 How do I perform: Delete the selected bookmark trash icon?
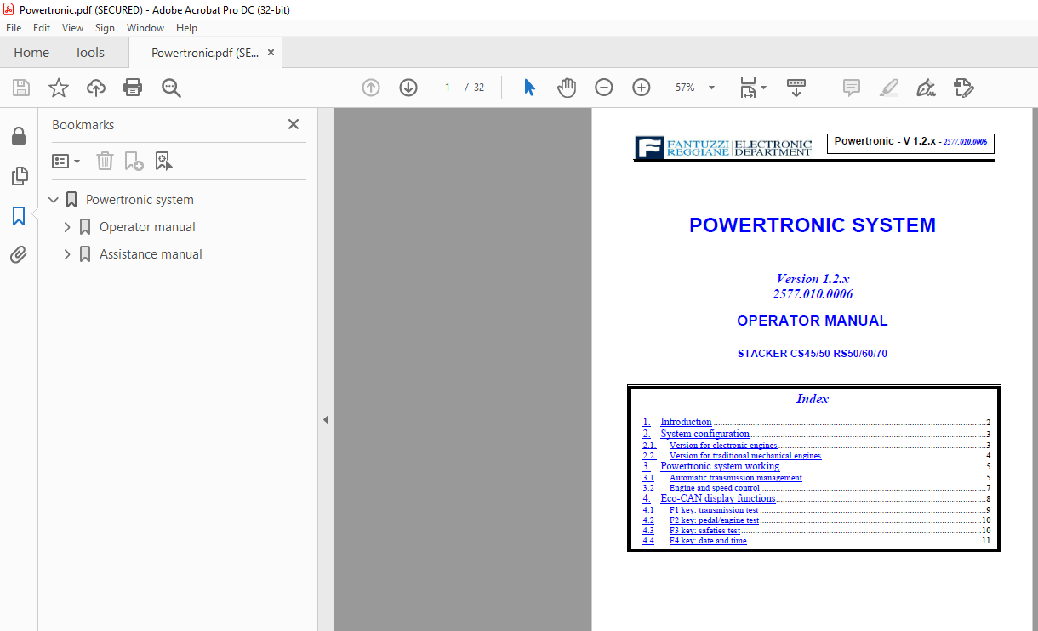click(x=105, y=161)
